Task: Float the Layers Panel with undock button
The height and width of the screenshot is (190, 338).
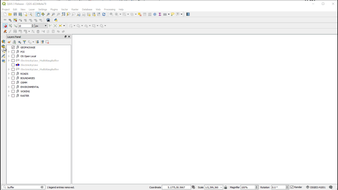Action: (65, 37)
